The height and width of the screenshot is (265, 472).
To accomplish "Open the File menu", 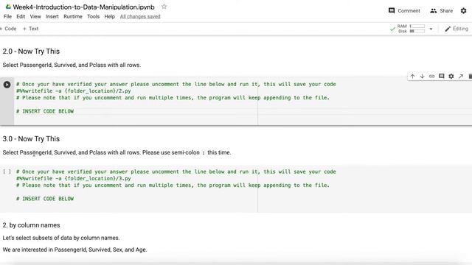I will pyautogui.click(x=7, y=16).
